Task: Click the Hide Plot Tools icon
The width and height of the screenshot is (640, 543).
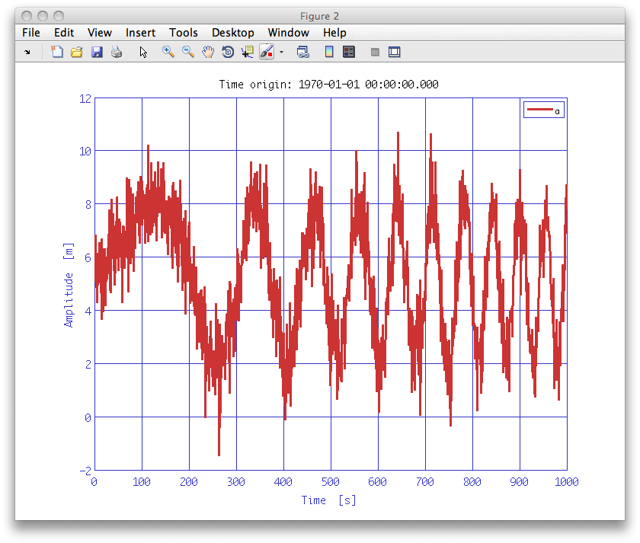Action: (375, 53)
